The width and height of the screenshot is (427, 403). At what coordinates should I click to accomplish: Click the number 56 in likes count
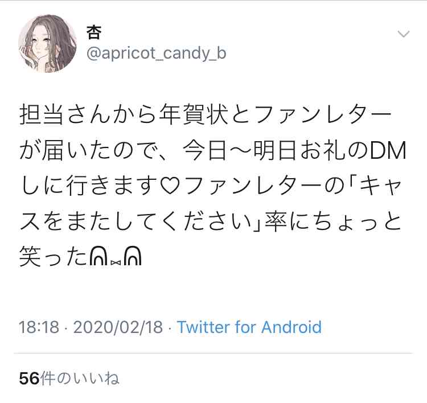pyautogui.click(x=29, y=379)
